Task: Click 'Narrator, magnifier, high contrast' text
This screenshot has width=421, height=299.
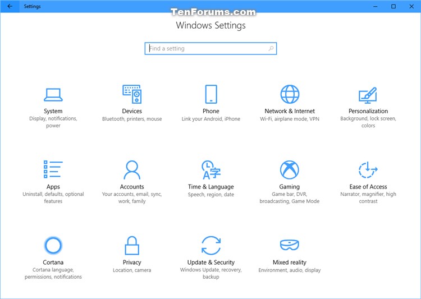Action: tap(368, 197)
